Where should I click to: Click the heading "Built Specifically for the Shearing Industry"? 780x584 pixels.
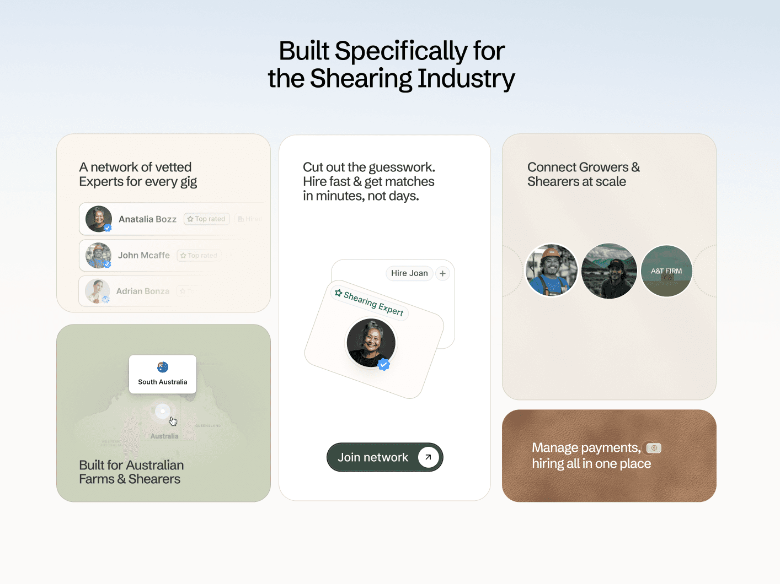[x=392, y=64]
